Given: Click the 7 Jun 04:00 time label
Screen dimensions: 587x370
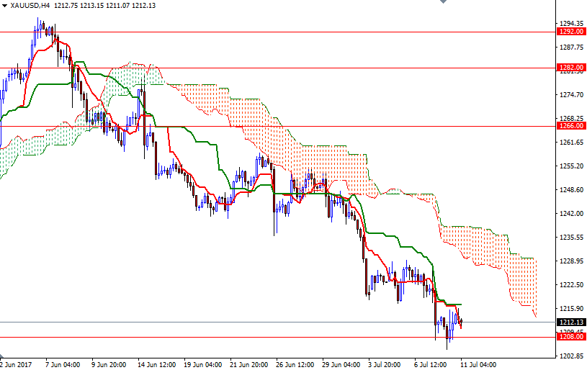Looking at the screenshot, I should (61, 364).
